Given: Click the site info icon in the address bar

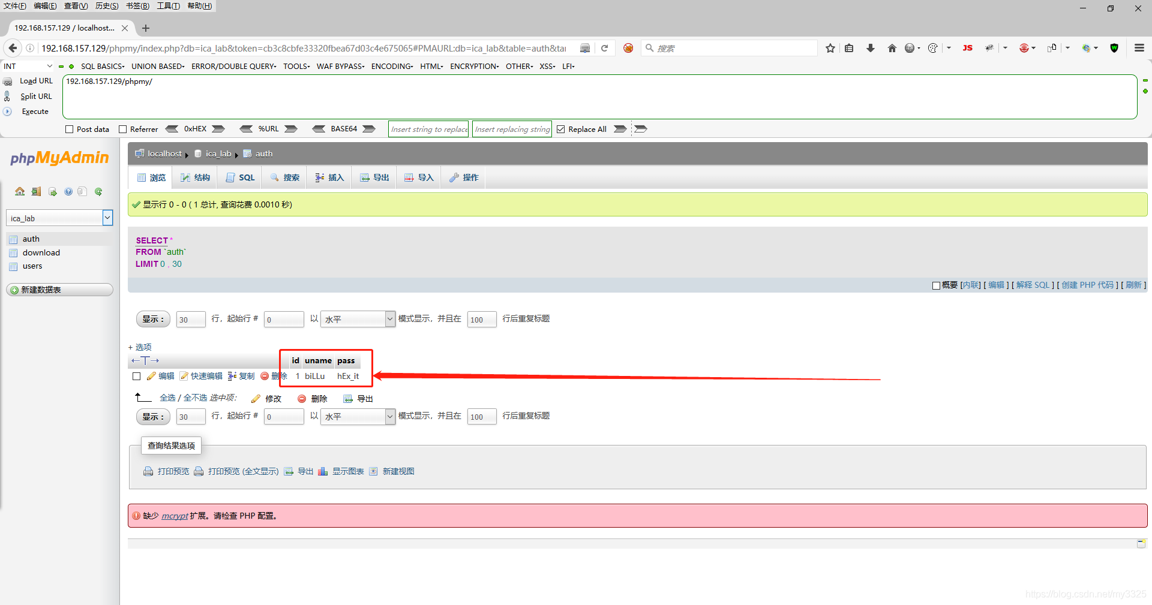Looking at the screenshot, I should [x=30, y=48].
